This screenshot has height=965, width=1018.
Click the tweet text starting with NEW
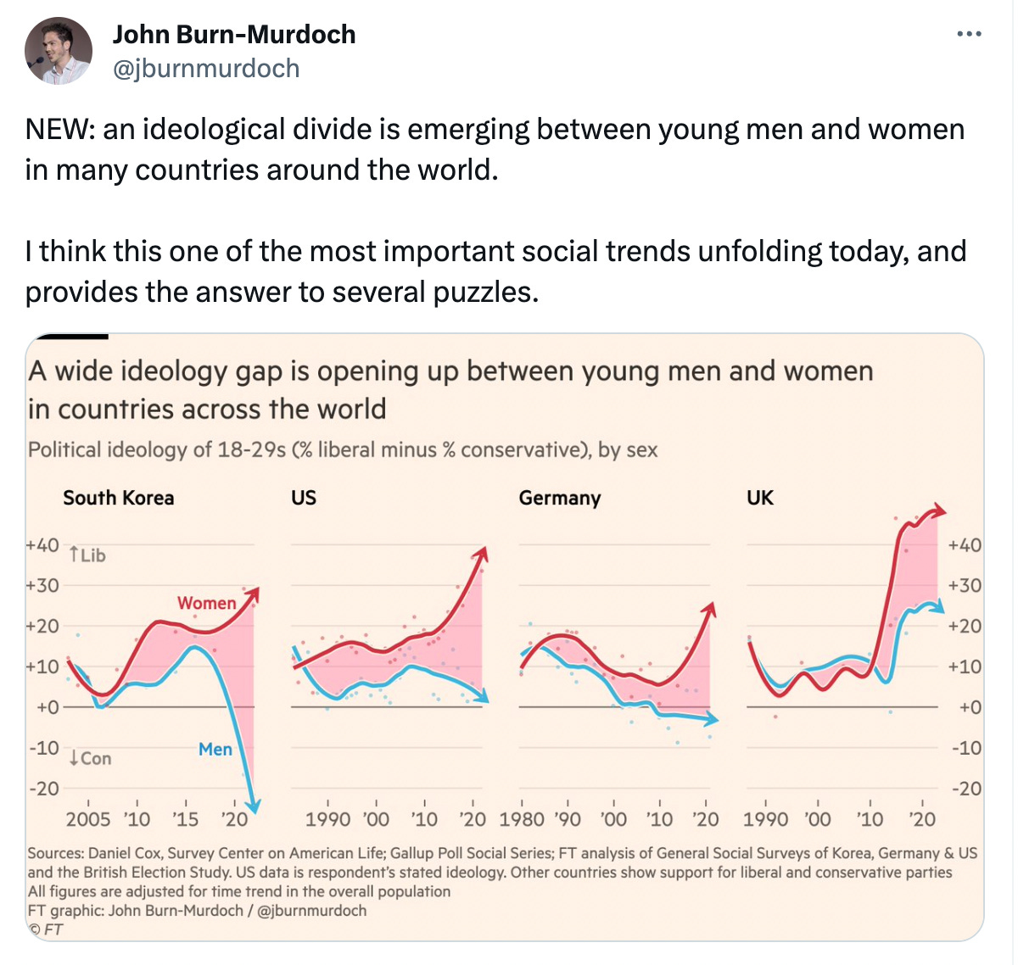(495, 210)
